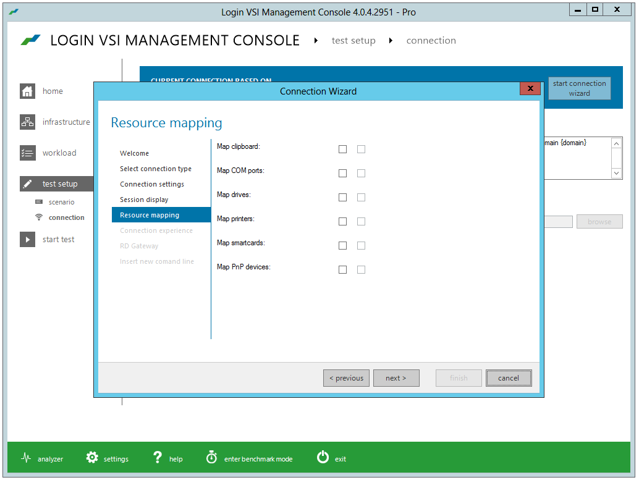The image size is (639, 480).
Task: Click the scenario sub-item icon
Action: click(x=39, y=201)
